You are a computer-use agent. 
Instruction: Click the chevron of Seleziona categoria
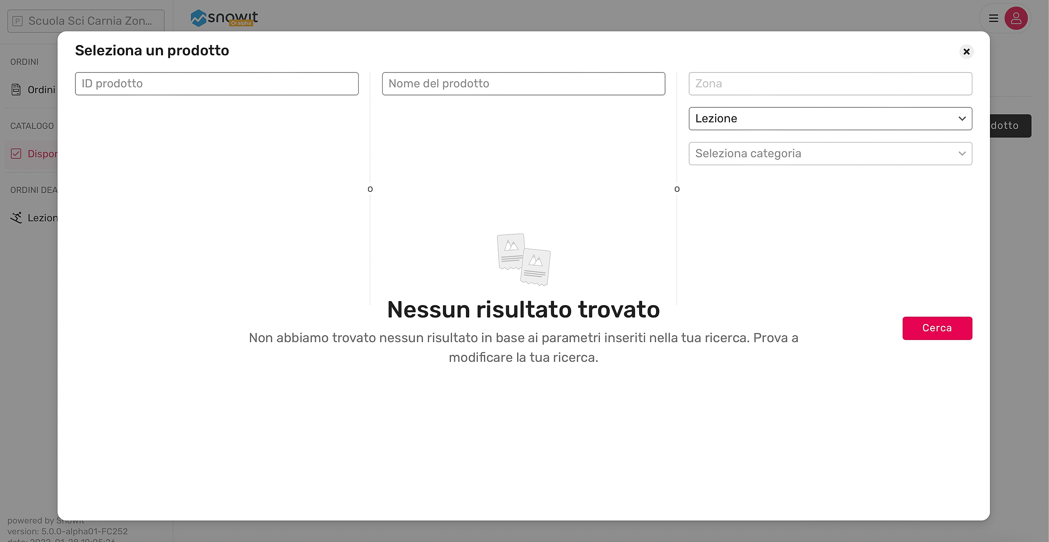pos(962,154)
